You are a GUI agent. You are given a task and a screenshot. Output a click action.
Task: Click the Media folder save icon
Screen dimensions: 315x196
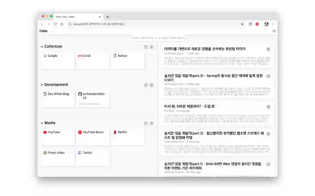pyautogui.click(x=146, y=123)
